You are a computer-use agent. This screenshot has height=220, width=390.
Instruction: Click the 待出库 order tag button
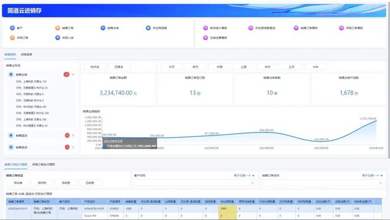[x=18, y=183]
